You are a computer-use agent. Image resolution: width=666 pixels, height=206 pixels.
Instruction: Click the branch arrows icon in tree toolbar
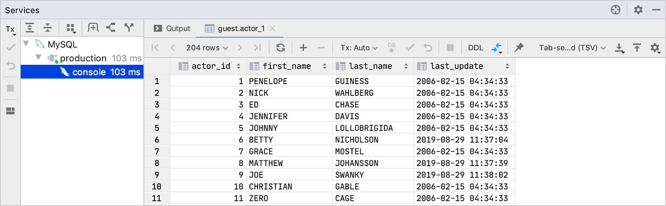[129, 28]
